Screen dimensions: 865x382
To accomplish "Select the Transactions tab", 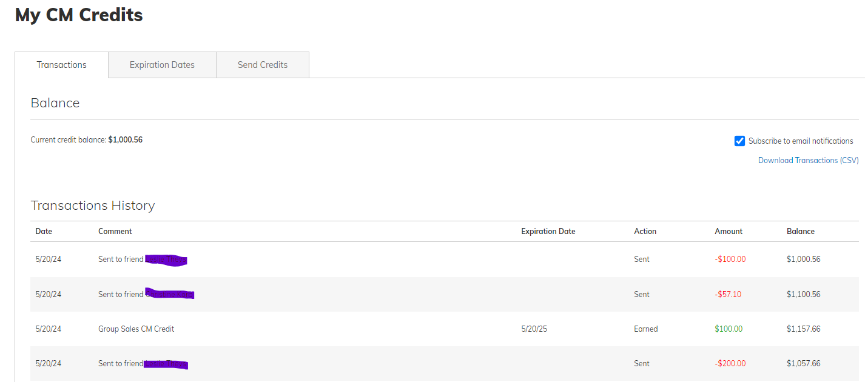I will (61, 65).
